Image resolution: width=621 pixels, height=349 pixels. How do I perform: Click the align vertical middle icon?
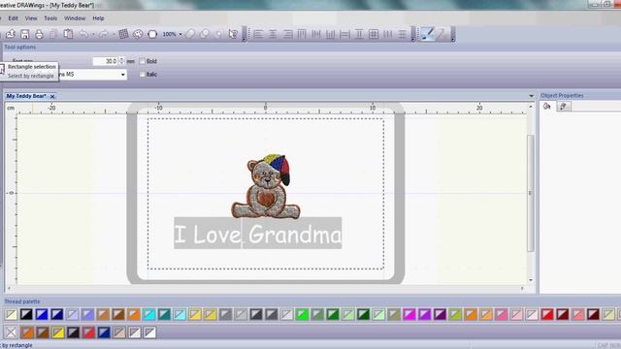pyautogui.click(x=316, y=35)
